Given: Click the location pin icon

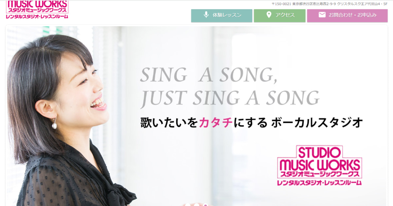Looking at the screenshot, I should [269, 15].
